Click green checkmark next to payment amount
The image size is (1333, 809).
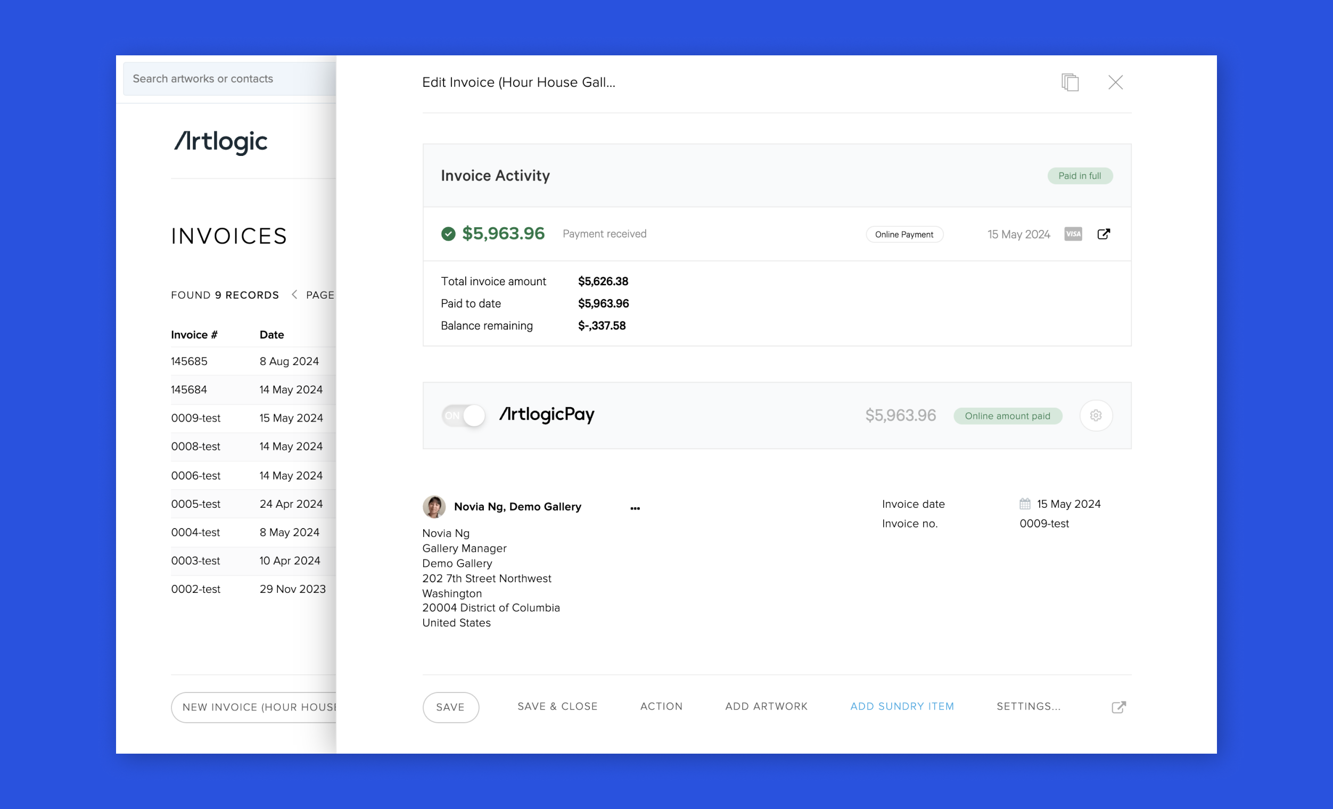coord(448,234)
